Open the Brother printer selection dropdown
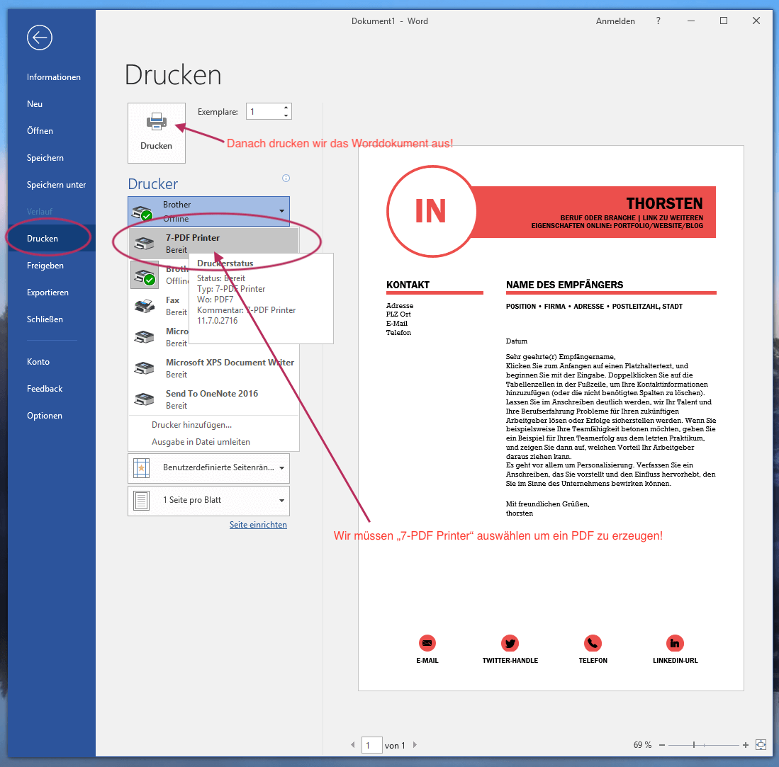The height and width of the screenshot is (767, 779). click(283, 210)
